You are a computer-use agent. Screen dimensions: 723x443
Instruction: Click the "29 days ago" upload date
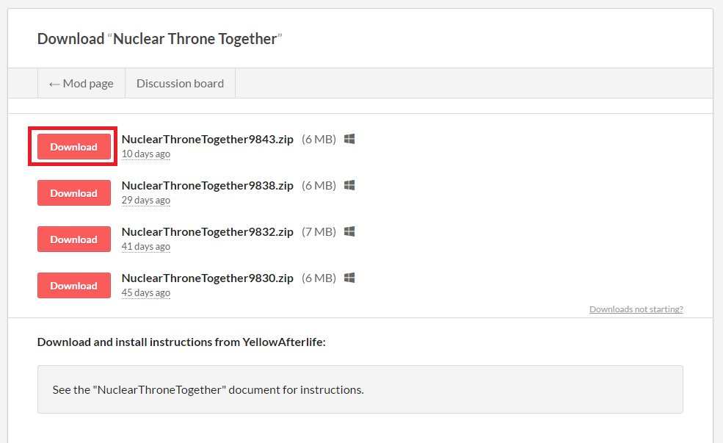[146, 201]
